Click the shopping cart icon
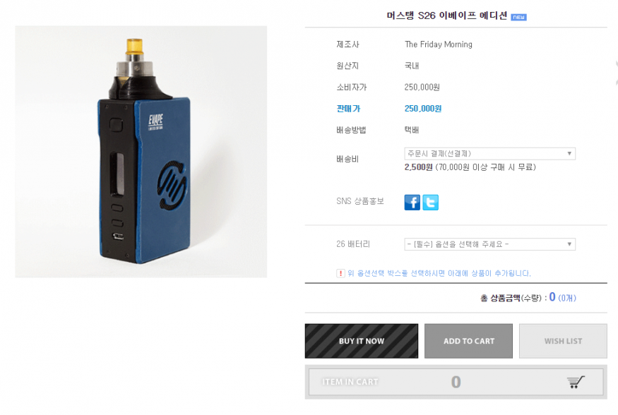 576,382
